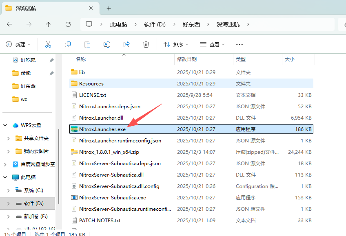Click the Copy icon in toolbar
This screenshot has width=346, height=236.
click(68, 44)
